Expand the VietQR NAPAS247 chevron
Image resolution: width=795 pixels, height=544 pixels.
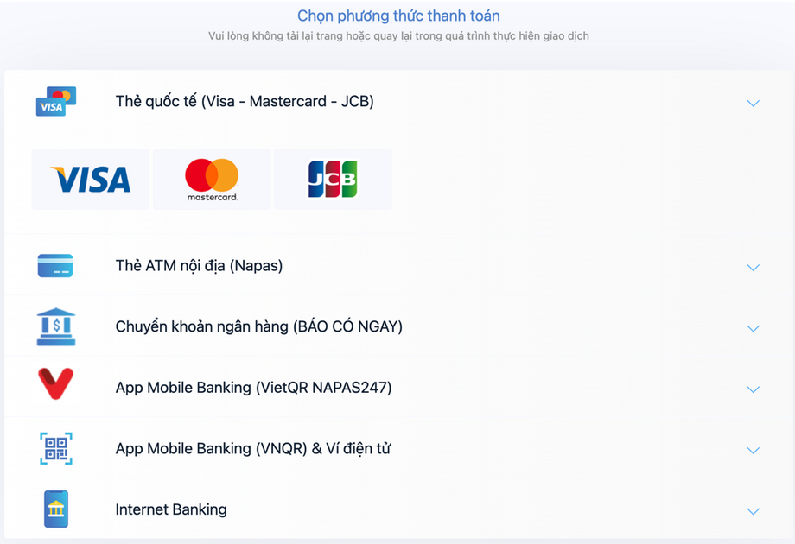click(753, 389)
